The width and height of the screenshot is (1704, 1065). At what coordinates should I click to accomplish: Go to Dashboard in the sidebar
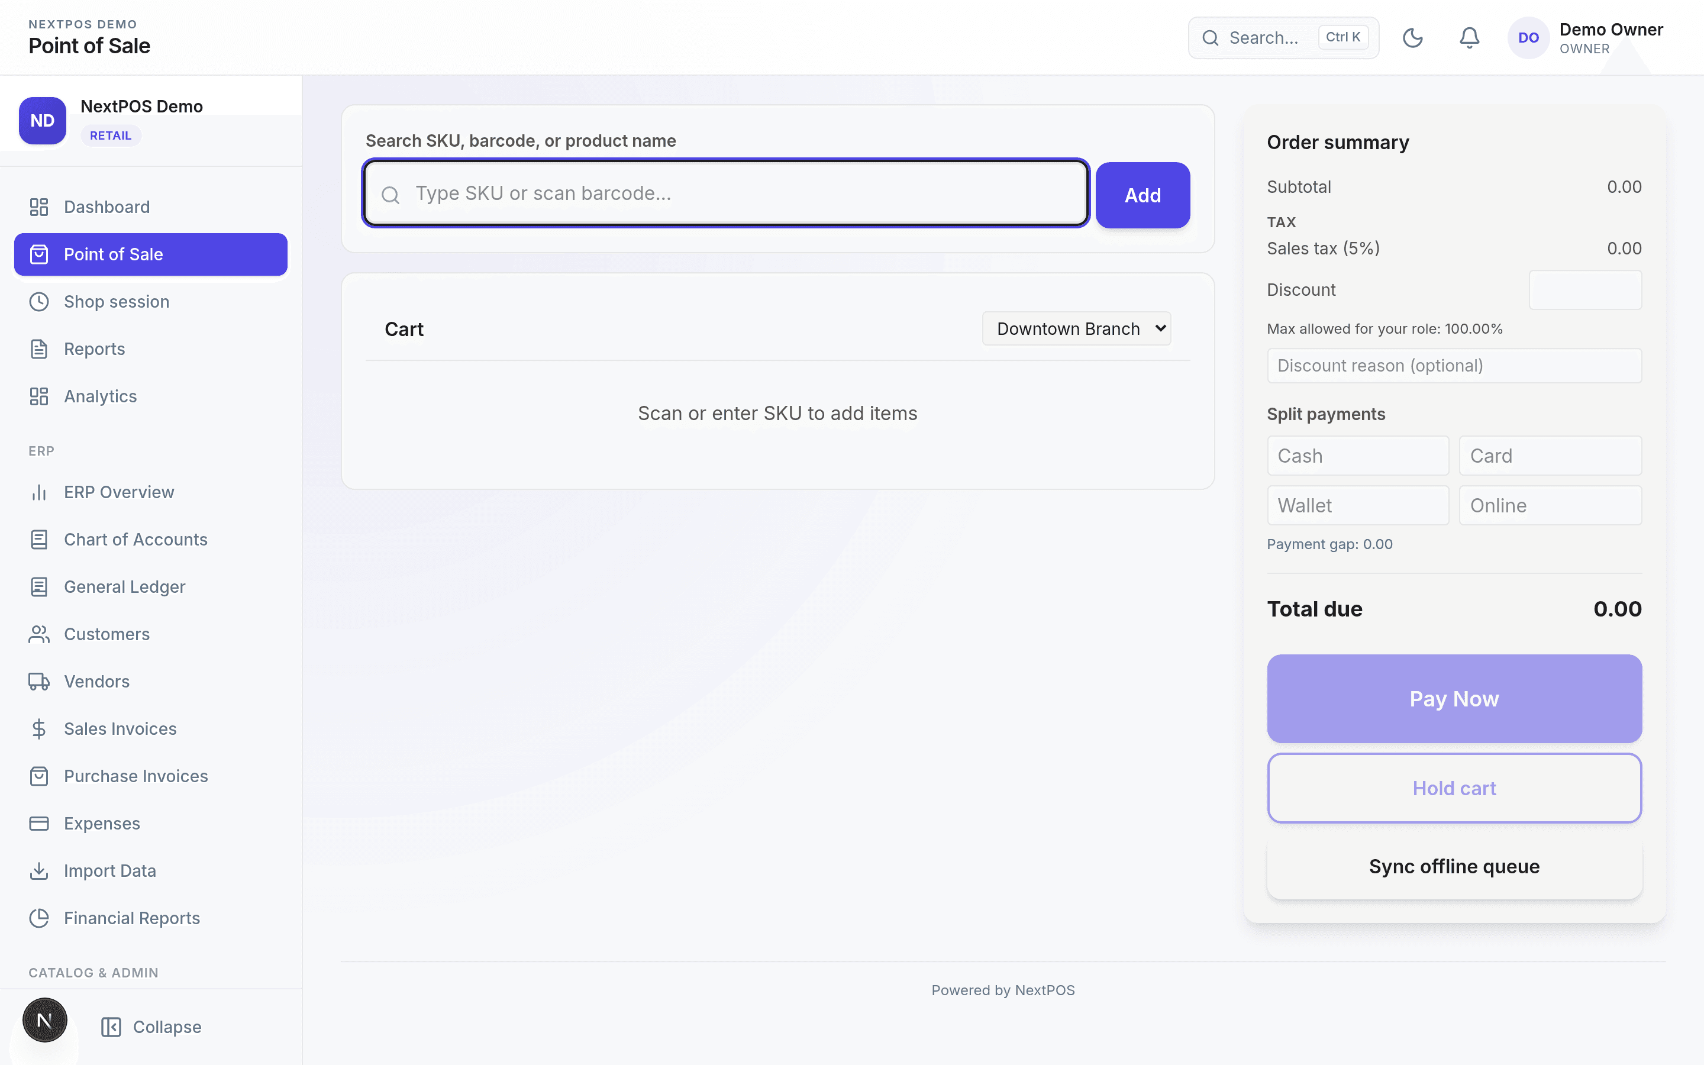coord(151,207)
